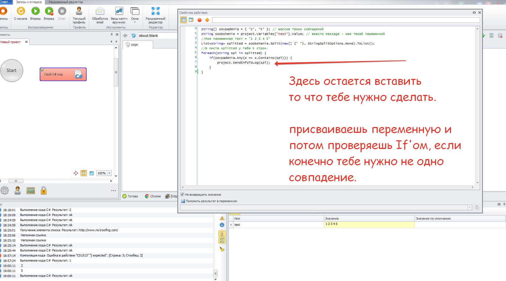
Task: Open the 100% zoom dropdown
Action: click(x=109, y=173)
